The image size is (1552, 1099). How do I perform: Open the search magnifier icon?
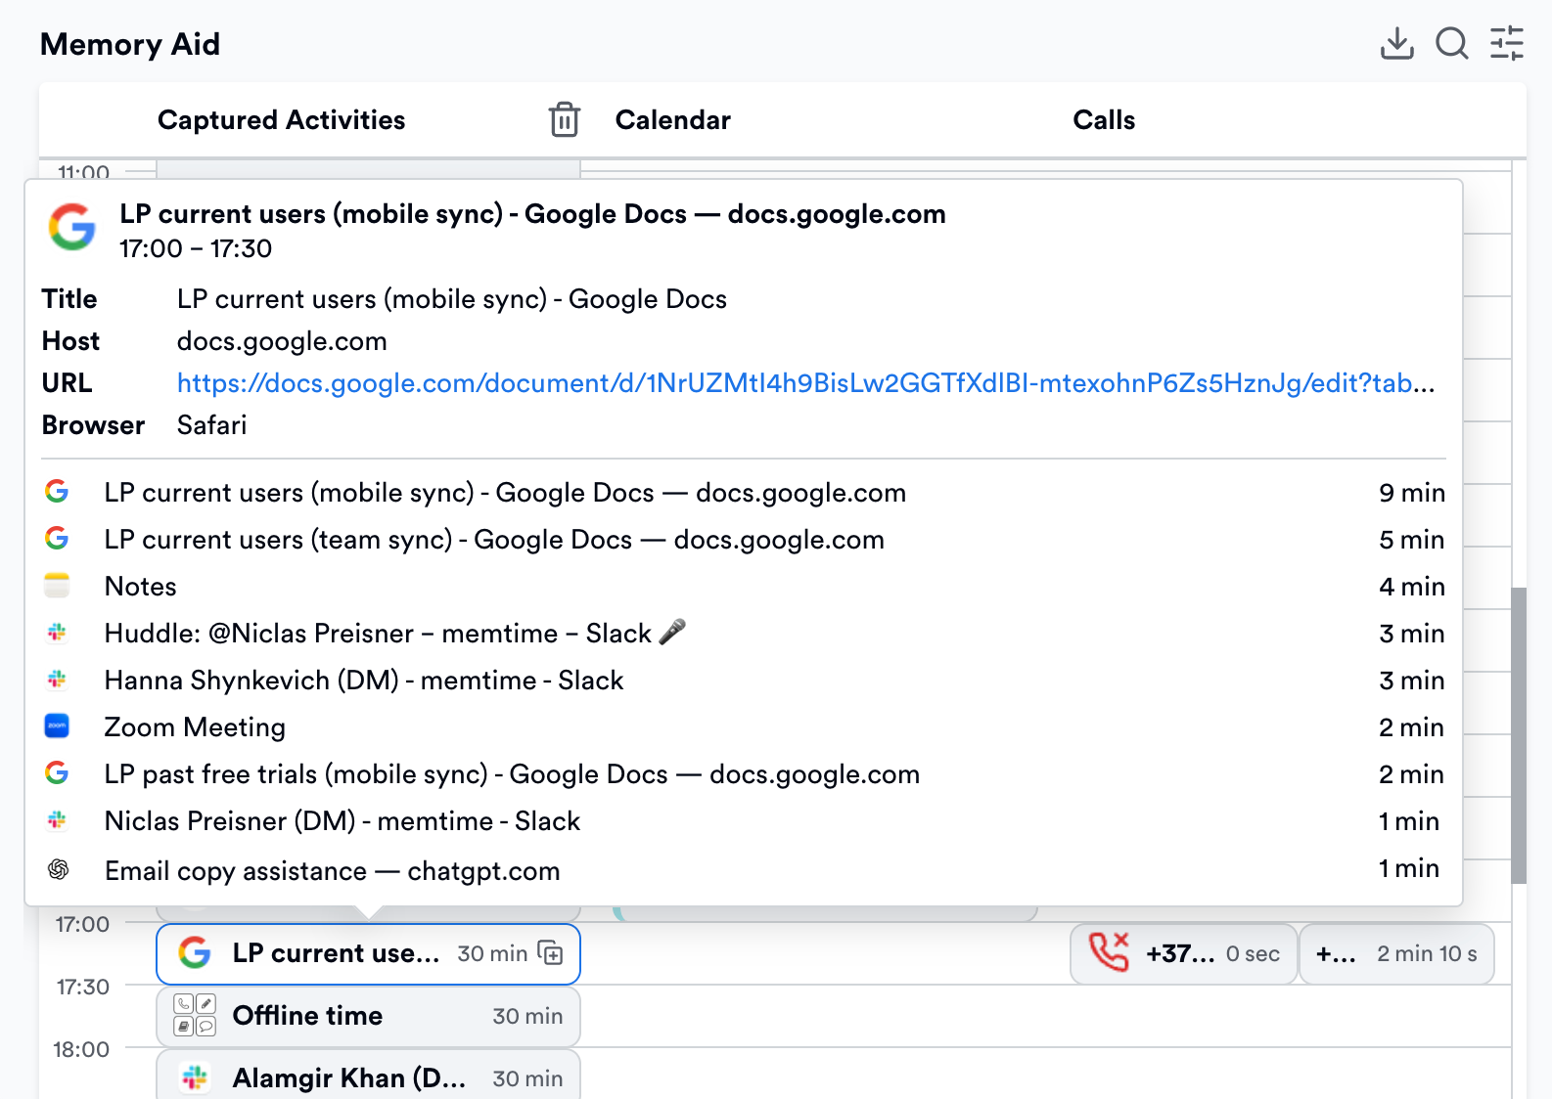1452,43
